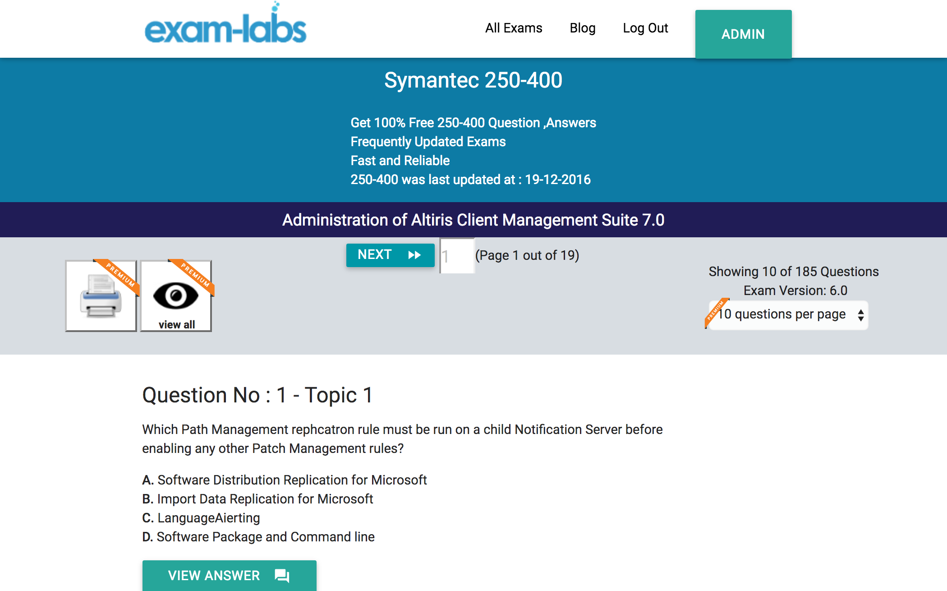Select answer B Import Data Replication
Image resolution: width=947 pixels, height=591 pixels.
coord(257,499)
